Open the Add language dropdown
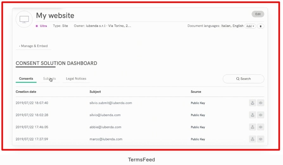Viewport: 283px width, 165px height. [250, 26]
